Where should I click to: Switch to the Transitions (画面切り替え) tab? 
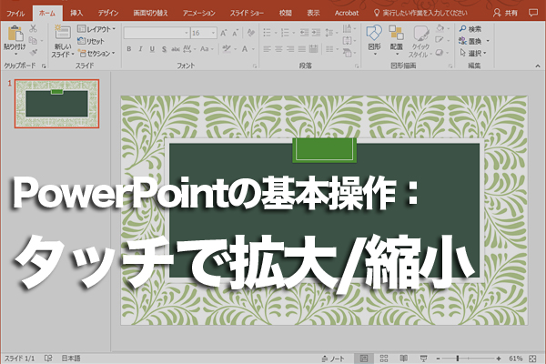[x=150, y=14]
